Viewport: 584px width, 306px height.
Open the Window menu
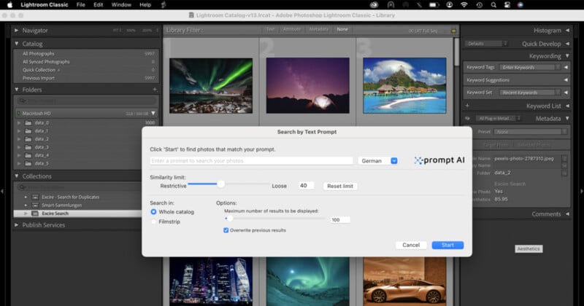pyautogui.click(x=121, y=5)
